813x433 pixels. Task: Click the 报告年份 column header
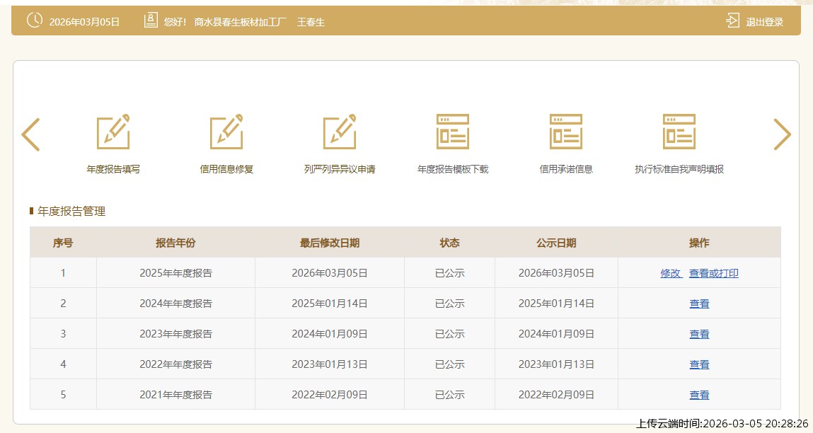[175, 243]
